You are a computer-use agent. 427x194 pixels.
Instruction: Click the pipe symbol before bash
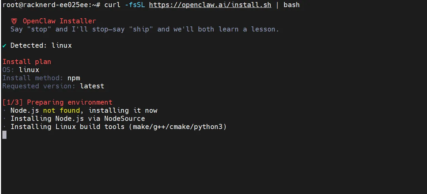tap(277, 5)
